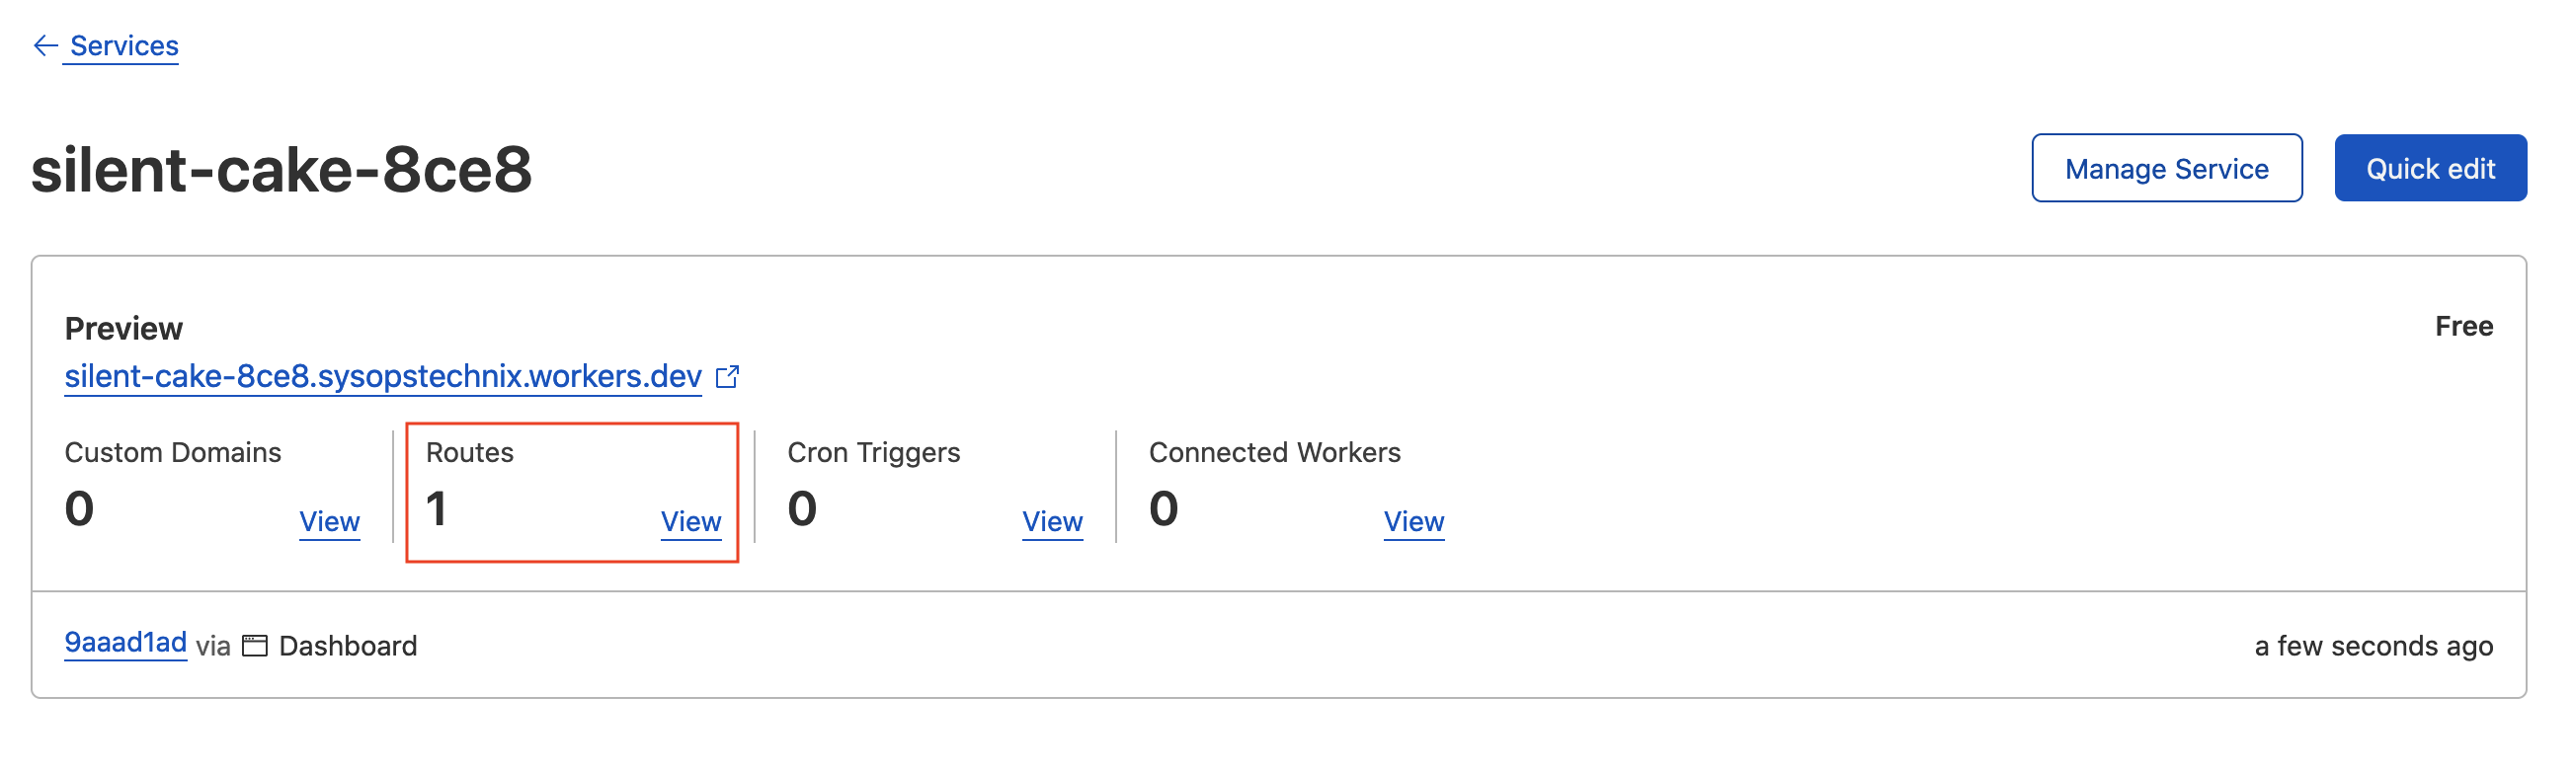This screenshot has height=772, width=2576.
Task: Open the external link icon after preview URL
Action: tap(727, 377)
